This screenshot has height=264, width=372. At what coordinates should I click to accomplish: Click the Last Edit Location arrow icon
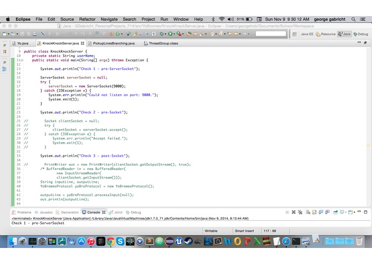click(x=230, y=34)
